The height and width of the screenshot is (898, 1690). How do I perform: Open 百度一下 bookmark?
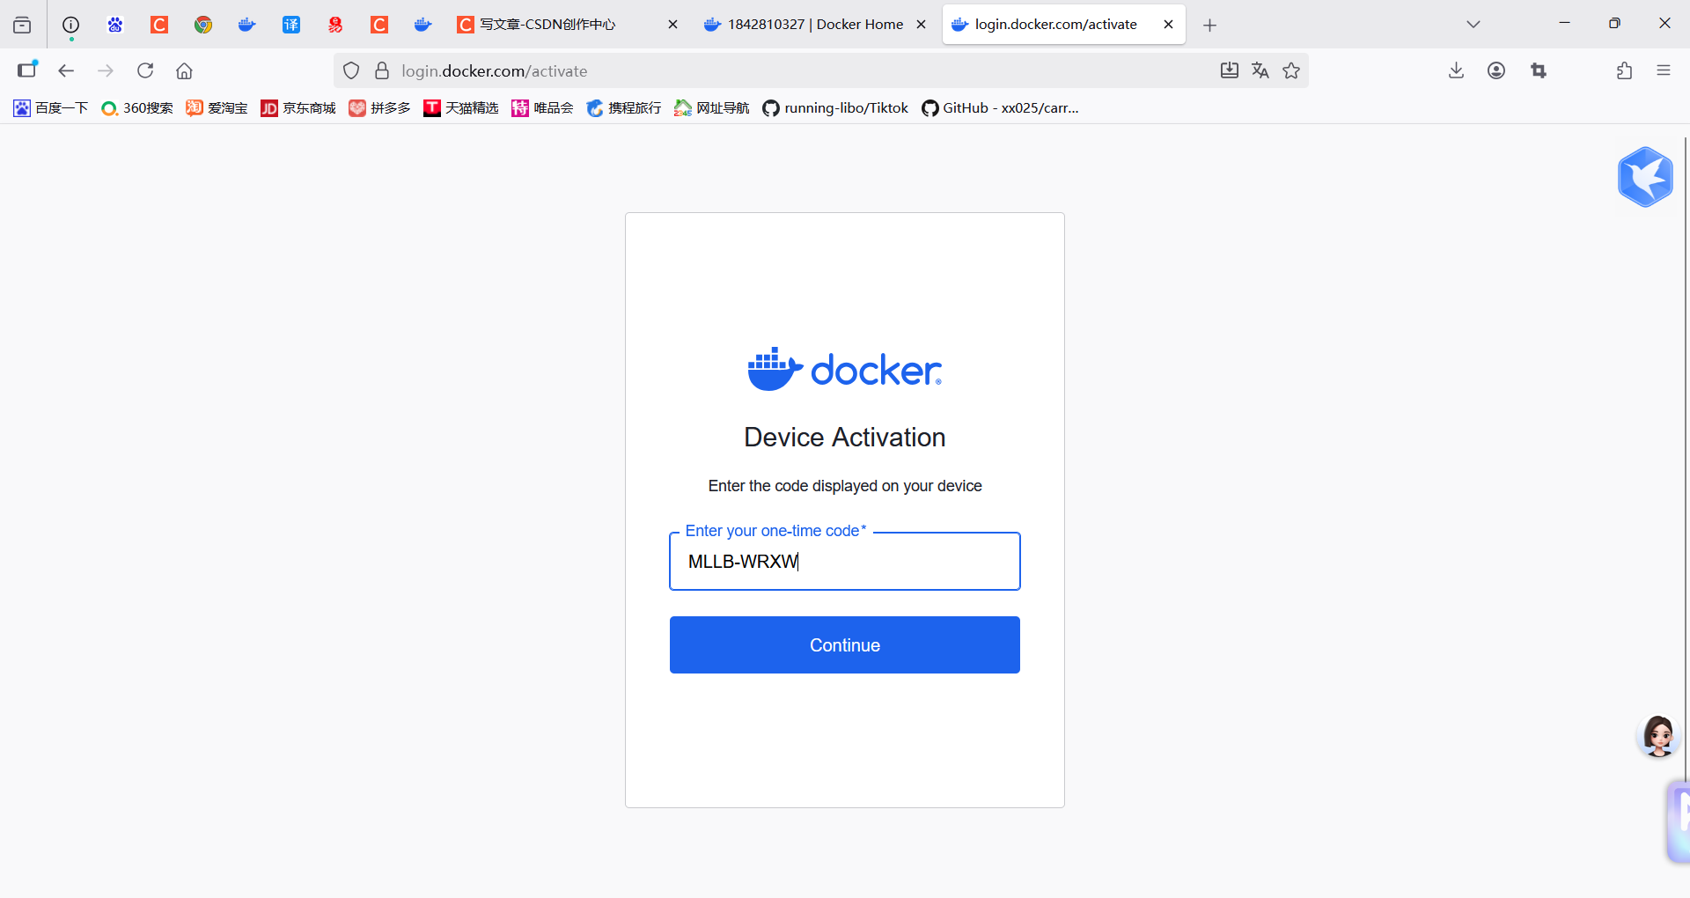click(x=51, y=107)
